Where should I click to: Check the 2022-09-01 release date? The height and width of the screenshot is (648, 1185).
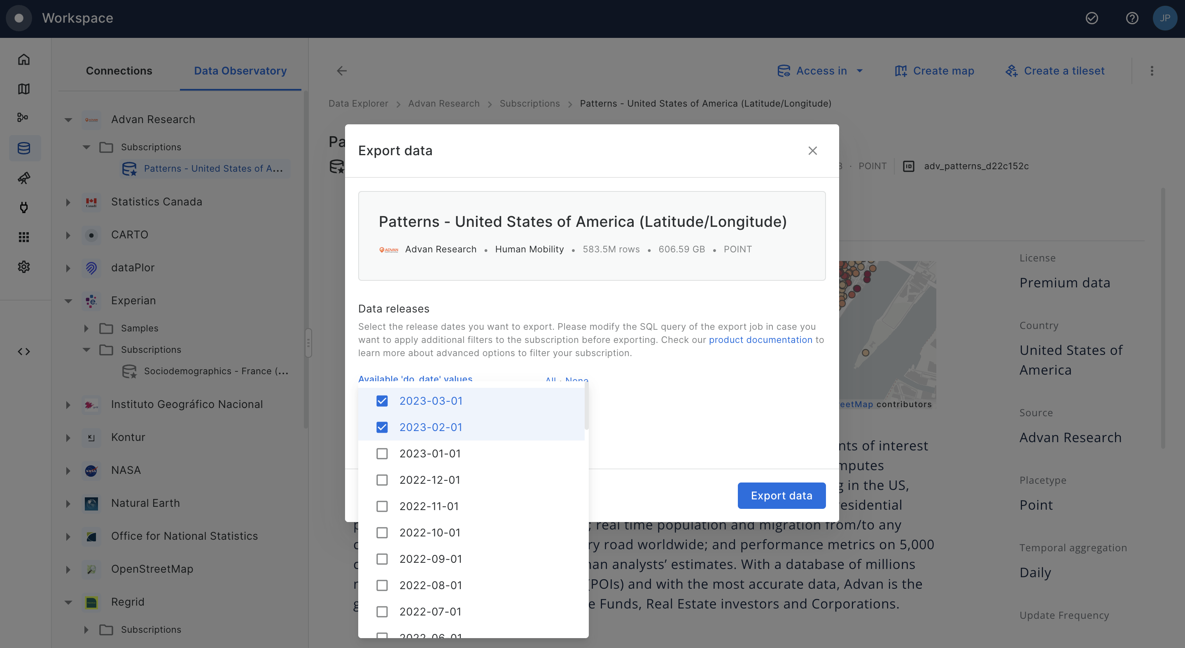382,559
